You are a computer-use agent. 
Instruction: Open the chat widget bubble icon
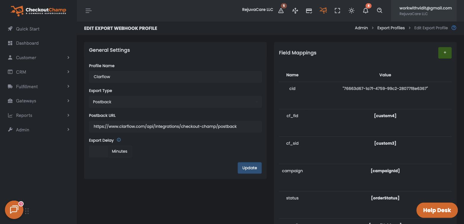[14, 210]
